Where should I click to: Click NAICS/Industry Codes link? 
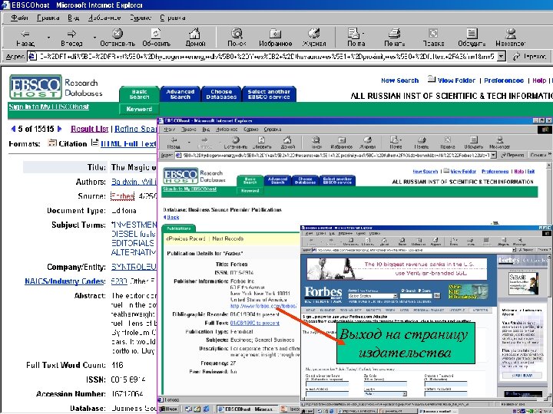tap(65, 281)
